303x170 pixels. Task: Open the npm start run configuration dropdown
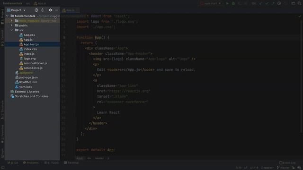click(x=211, y=3)
